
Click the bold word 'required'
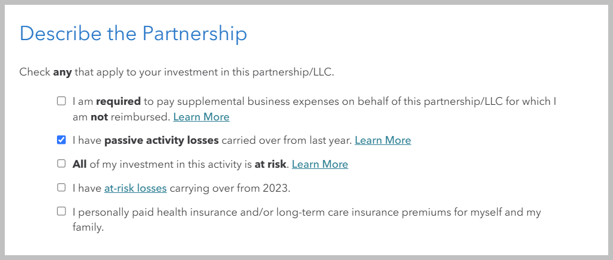tap(118, 101)
